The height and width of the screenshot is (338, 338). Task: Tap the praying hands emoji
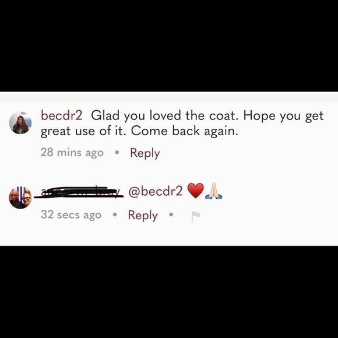pyautogui.click(x=214, y=191)
